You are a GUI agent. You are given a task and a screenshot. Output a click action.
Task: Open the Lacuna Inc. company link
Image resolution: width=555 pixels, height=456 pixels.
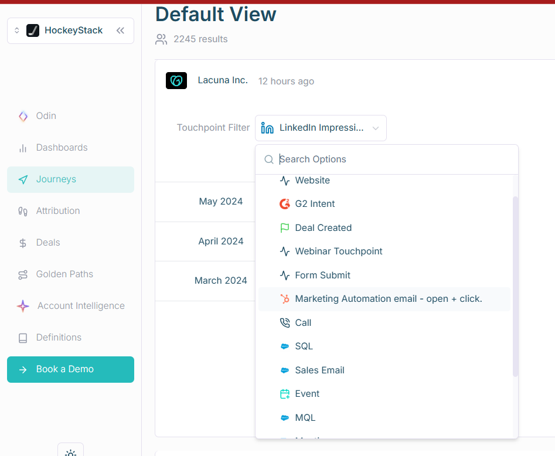point(223,80)
